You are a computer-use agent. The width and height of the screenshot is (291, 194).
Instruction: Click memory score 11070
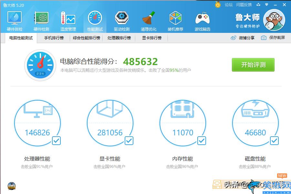183,132
